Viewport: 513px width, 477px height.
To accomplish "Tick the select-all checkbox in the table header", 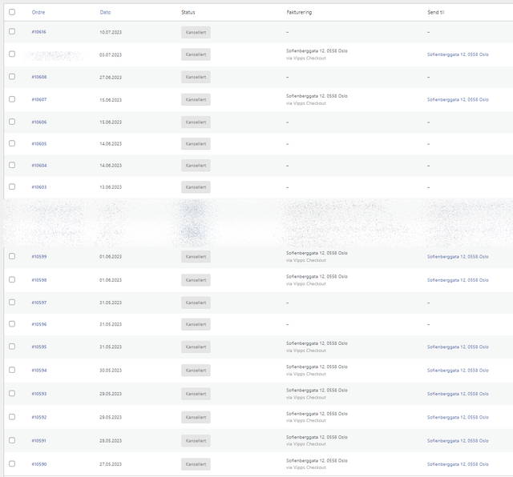I will tap(12, 12).
